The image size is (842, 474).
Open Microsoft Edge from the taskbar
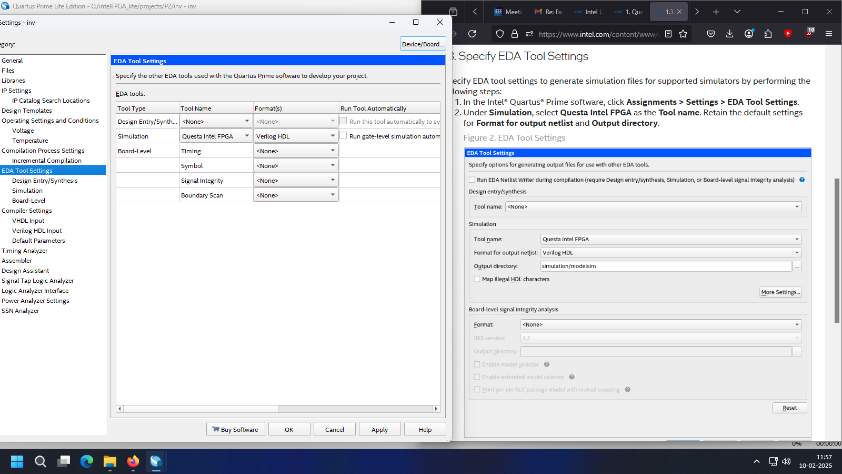pyautogui.click(x=87, y=462)
